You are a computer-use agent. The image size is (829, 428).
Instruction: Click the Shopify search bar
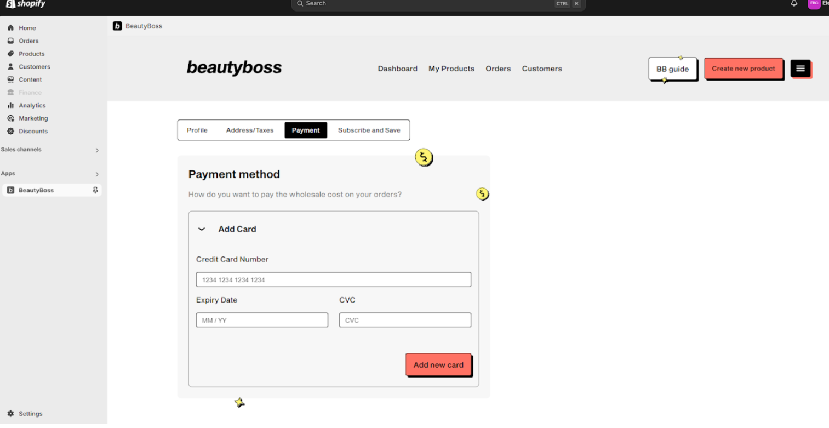tap(438, 4)
